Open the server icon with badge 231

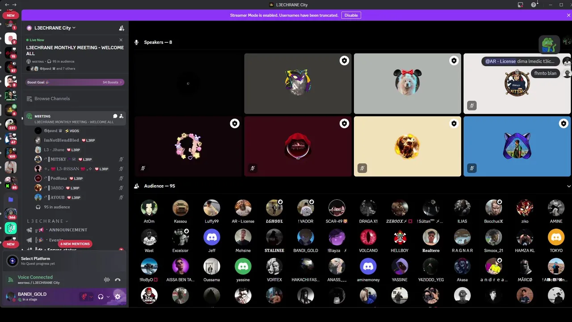pos(11,124)
